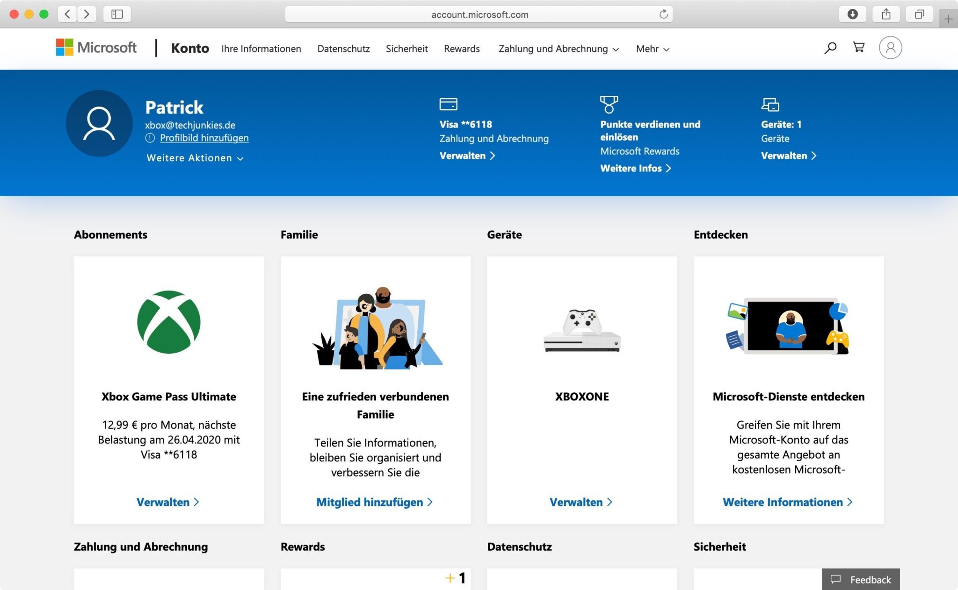
Task: Click the account.microsoft.com address bar
Action: pos(479,14)
